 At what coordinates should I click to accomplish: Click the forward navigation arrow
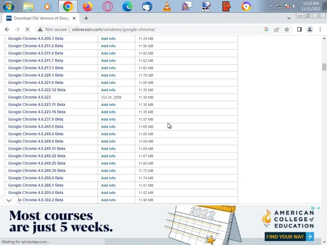(17, 29)
